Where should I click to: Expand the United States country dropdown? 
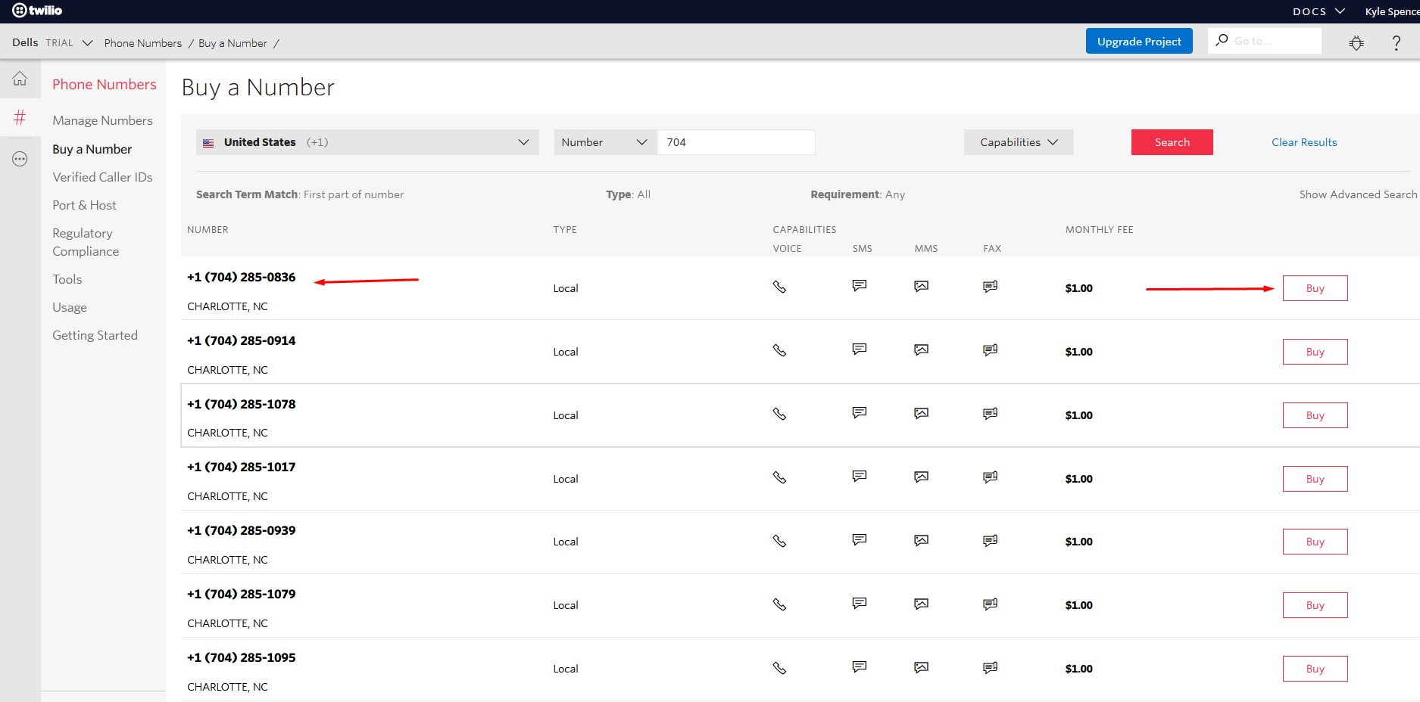(x=367, y=142)
